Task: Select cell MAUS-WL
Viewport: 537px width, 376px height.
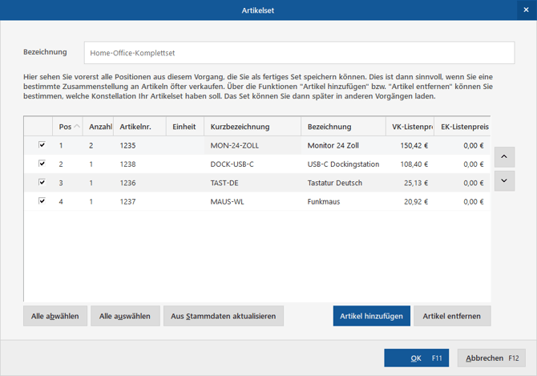Action: (252, 201)
